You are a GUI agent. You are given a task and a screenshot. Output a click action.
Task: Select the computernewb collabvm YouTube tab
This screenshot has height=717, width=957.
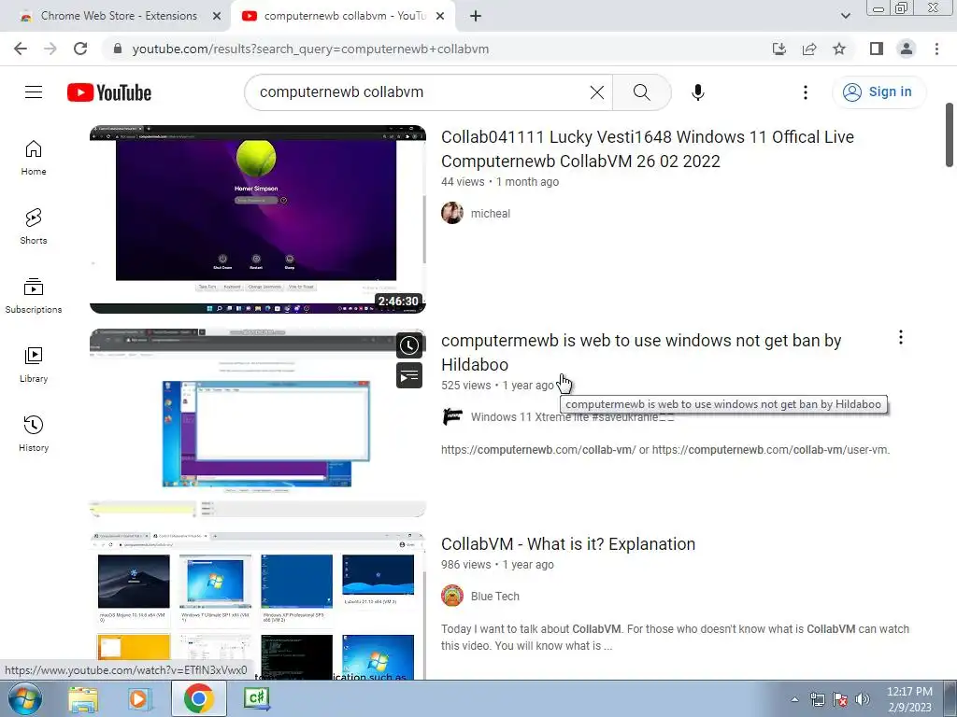[345, 16]
